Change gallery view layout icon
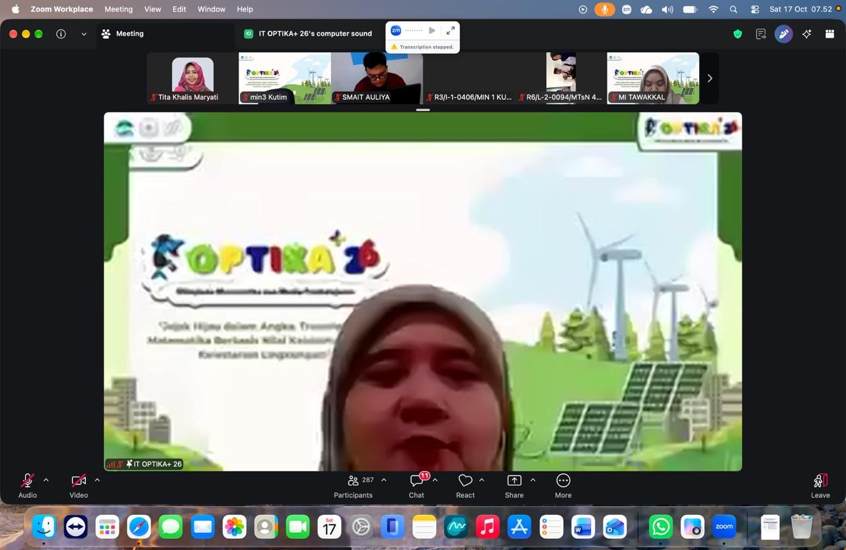This screenshot has height=550, width=846. pyautogui.click(x=830, y=34)
